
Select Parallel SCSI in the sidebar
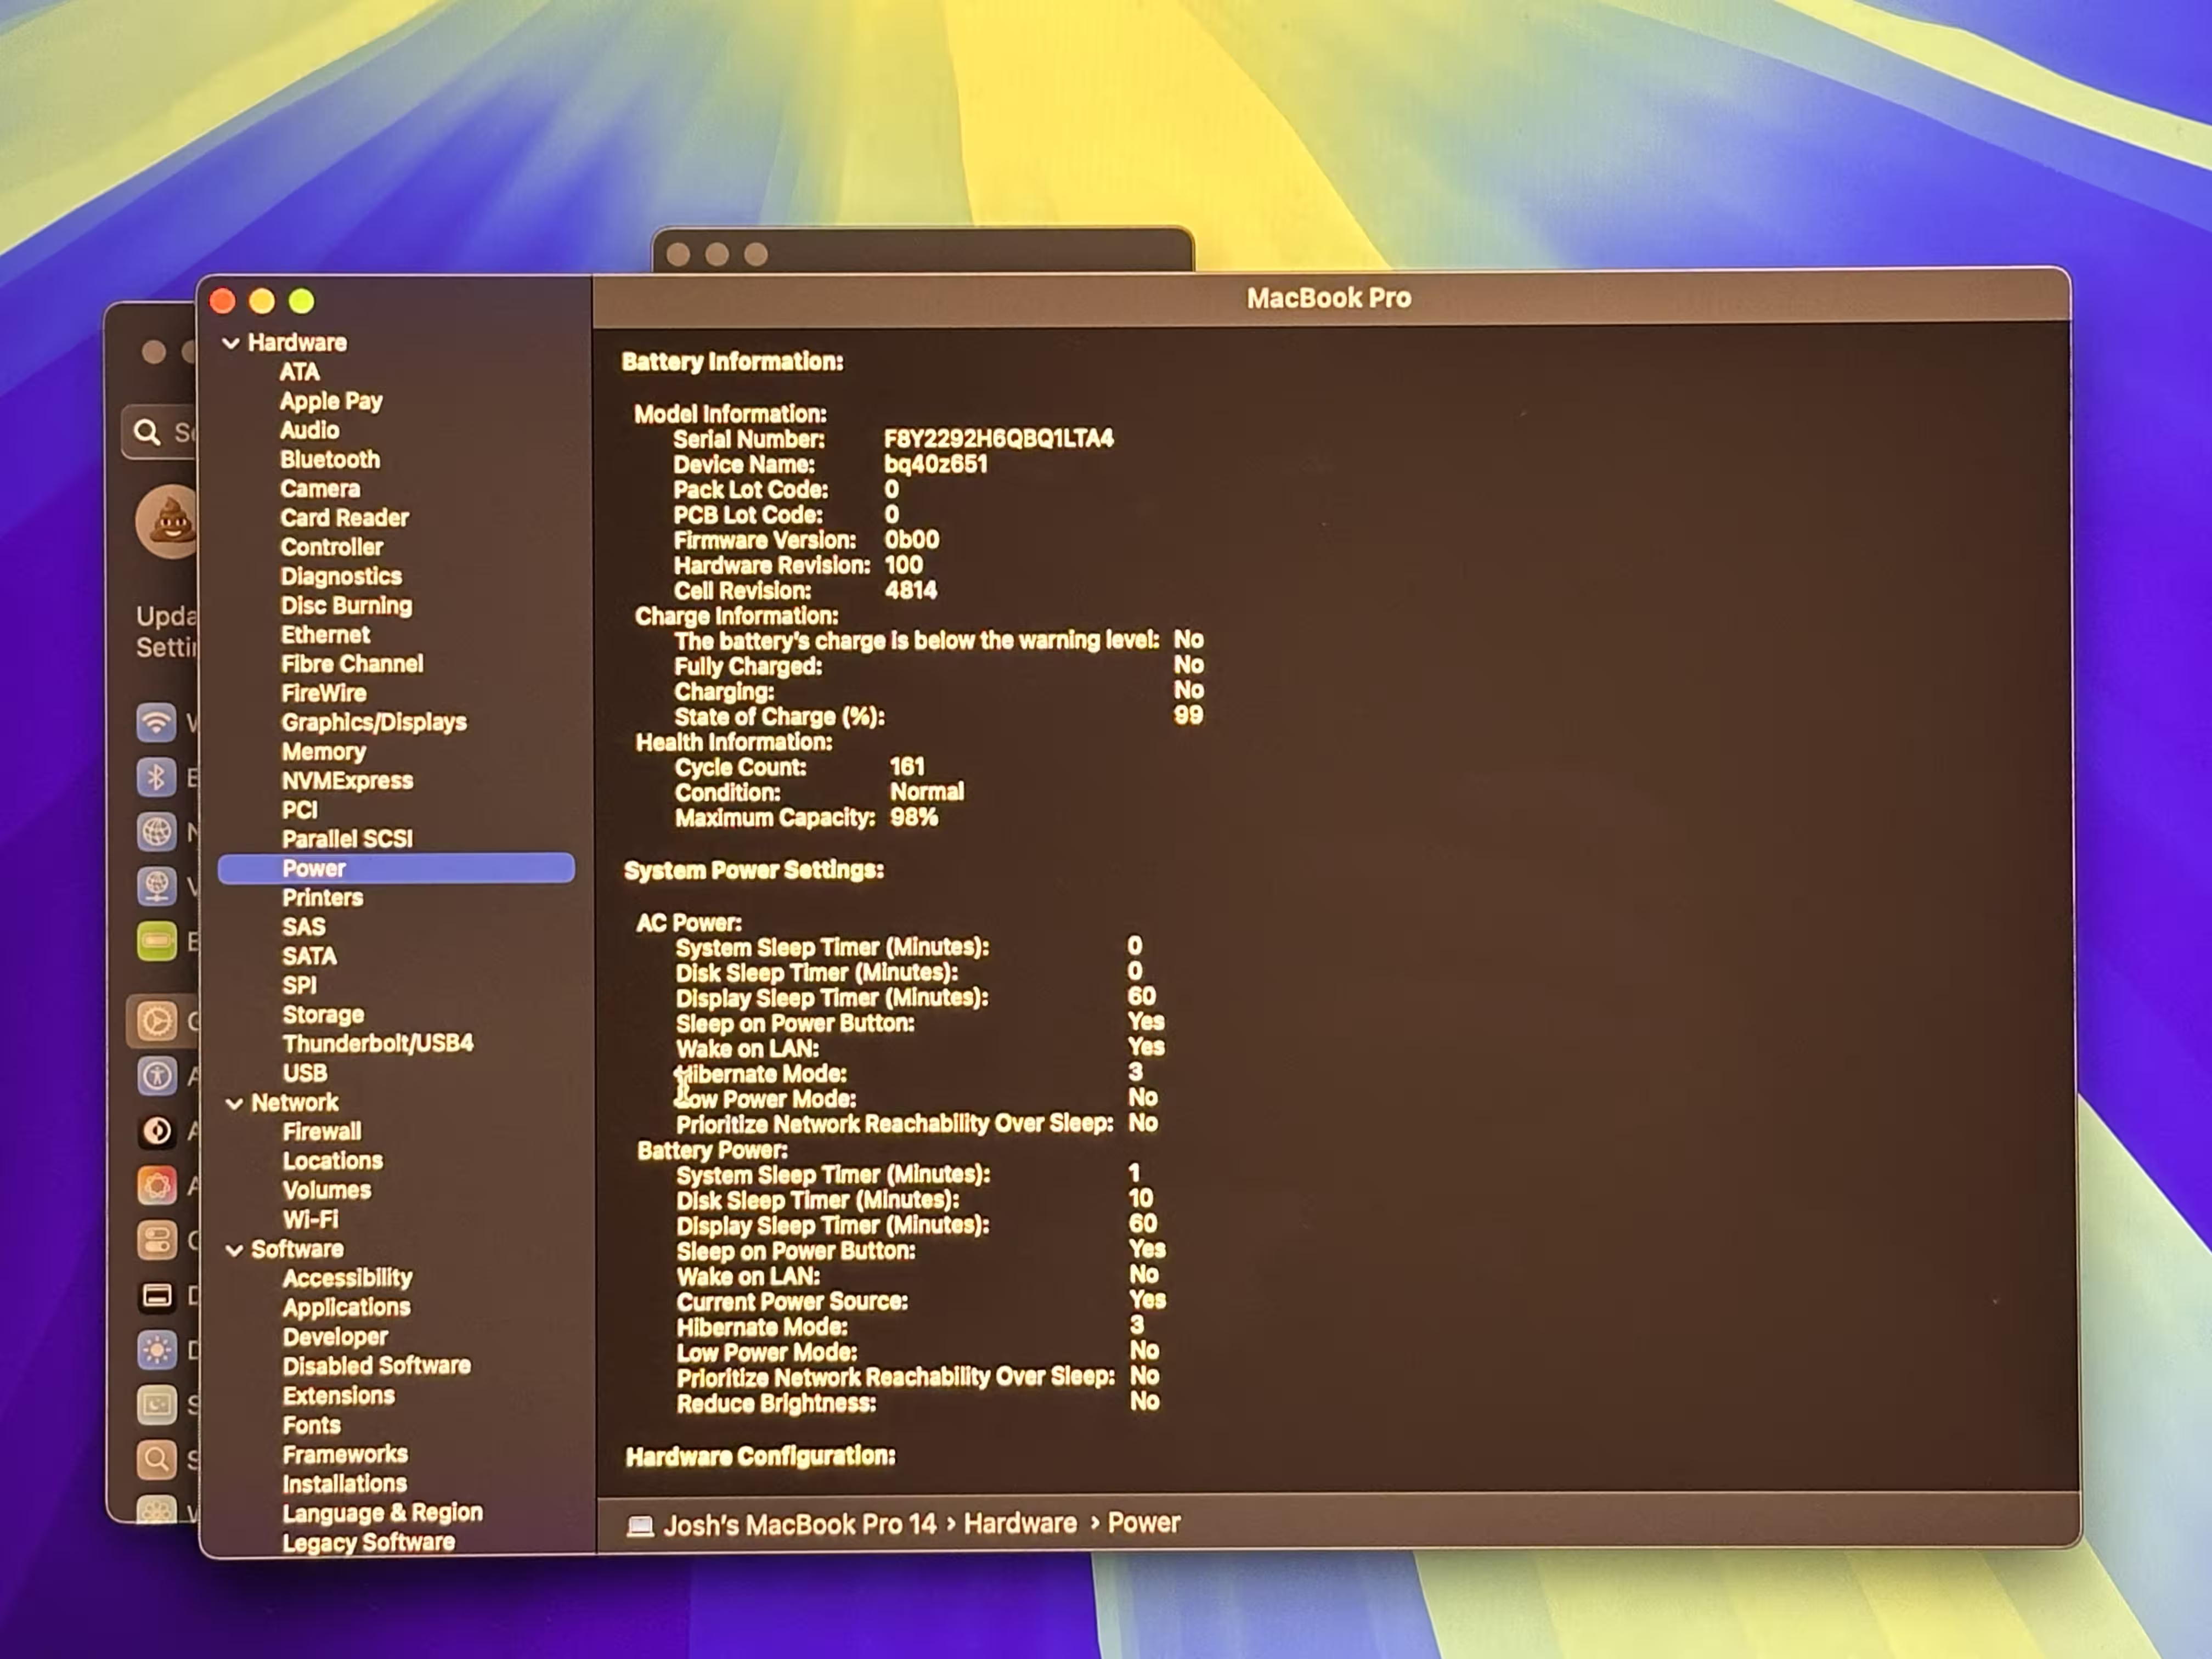pos(347,839)
